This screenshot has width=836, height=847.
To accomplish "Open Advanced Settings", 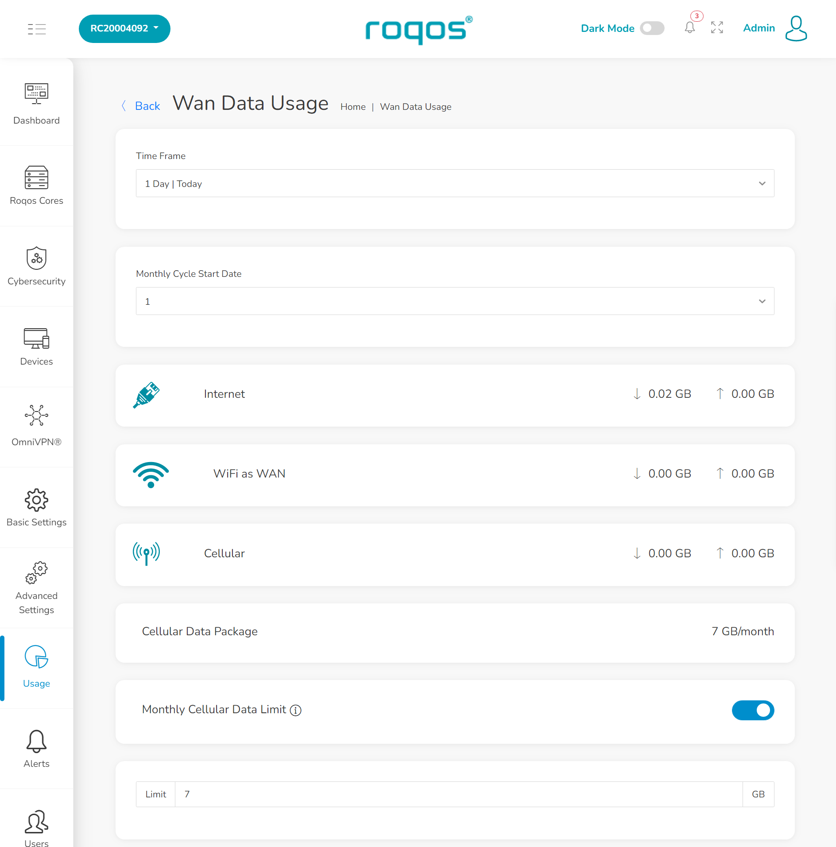I will pyautogui.click(x=36, y=588).
